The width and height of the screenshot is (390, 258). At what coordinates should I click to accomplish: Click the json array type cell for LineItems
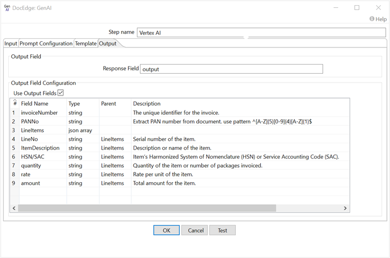pos(80,131)
